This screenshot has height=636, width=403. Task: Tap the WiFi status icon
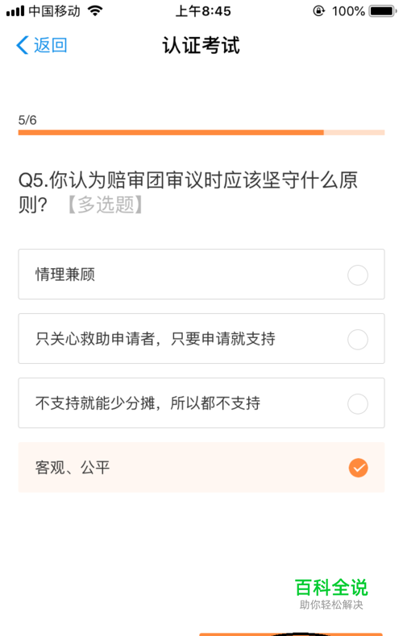click(x=94, y=11)
